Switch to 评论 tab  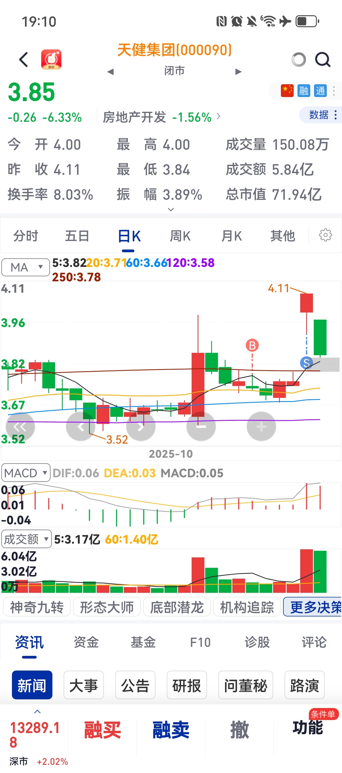point(314,643)
